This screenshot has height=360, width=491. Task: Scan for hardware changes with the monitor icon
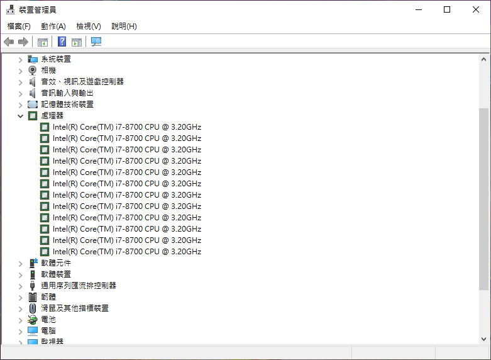click(96, 42)
